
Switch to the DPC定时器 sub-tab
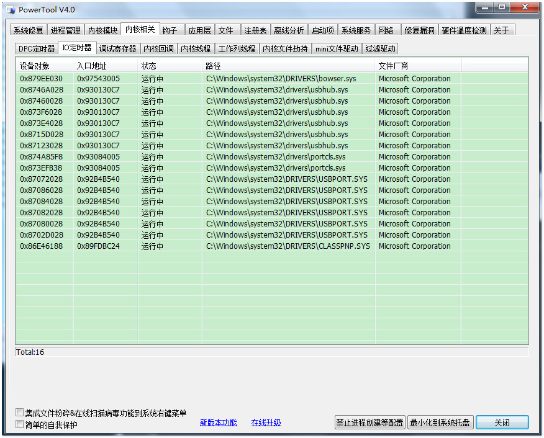point(37,48)
